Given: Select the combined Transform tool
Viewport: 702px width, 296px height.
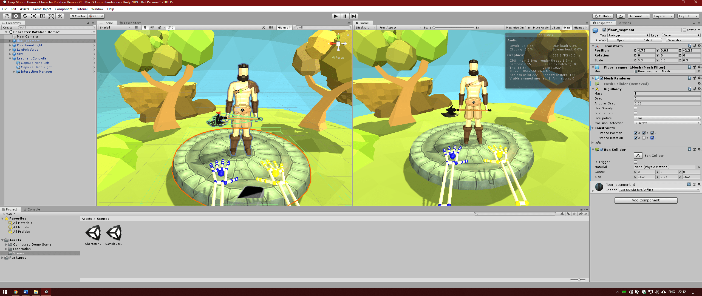Looking at the screenshot, I should (x=51, y=16).
